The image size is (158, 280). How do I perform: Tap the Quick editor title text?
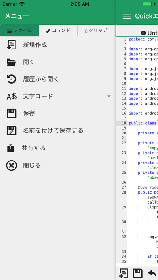point(146,16)
